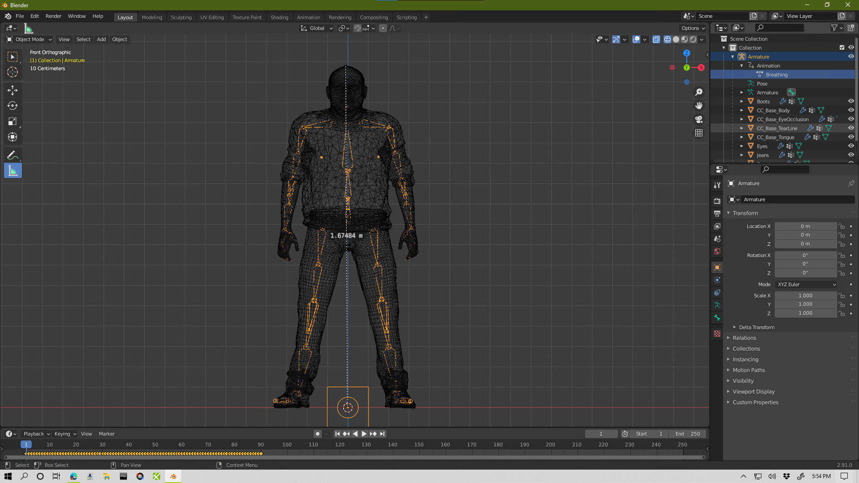Image resolution: width=859 pixels, height=483 pixels.
Task: Open the Object Data armature properties tab
Action: [717, 305]
